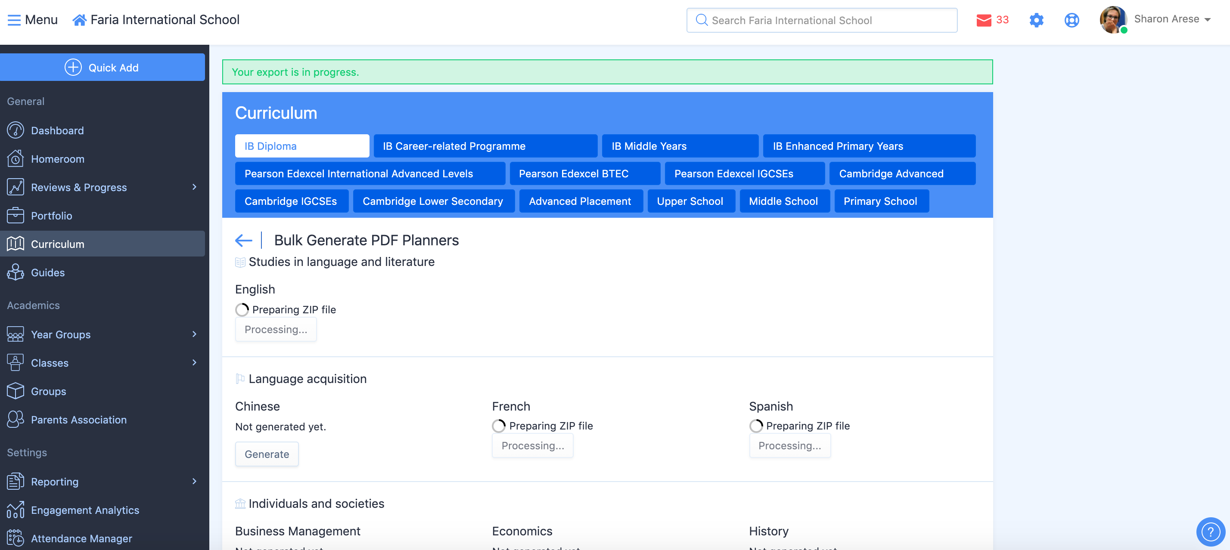
Task: Click the Year Groups icon
Action: point(15,334)
